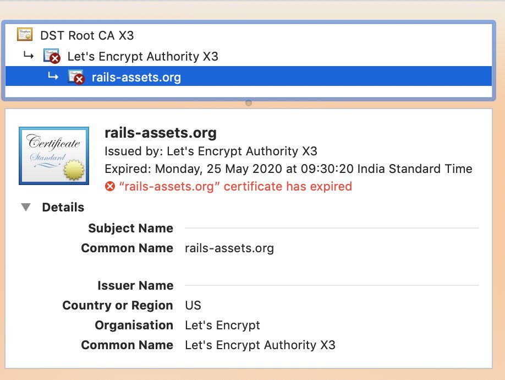Click the red expired error icon
Screen dimensions: 505x380
tap(110, 186)
